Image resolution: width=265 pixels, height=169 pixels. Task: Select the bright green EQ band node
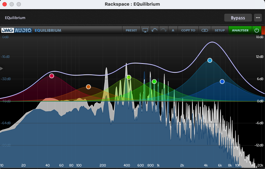(x=154, y=82)
